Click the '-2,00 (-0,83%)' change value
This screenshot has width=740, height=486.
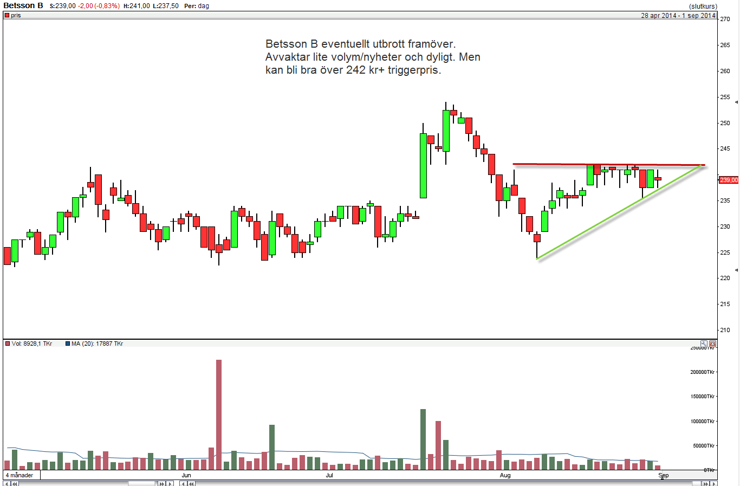pyautogui.click(x=99, y=6)
